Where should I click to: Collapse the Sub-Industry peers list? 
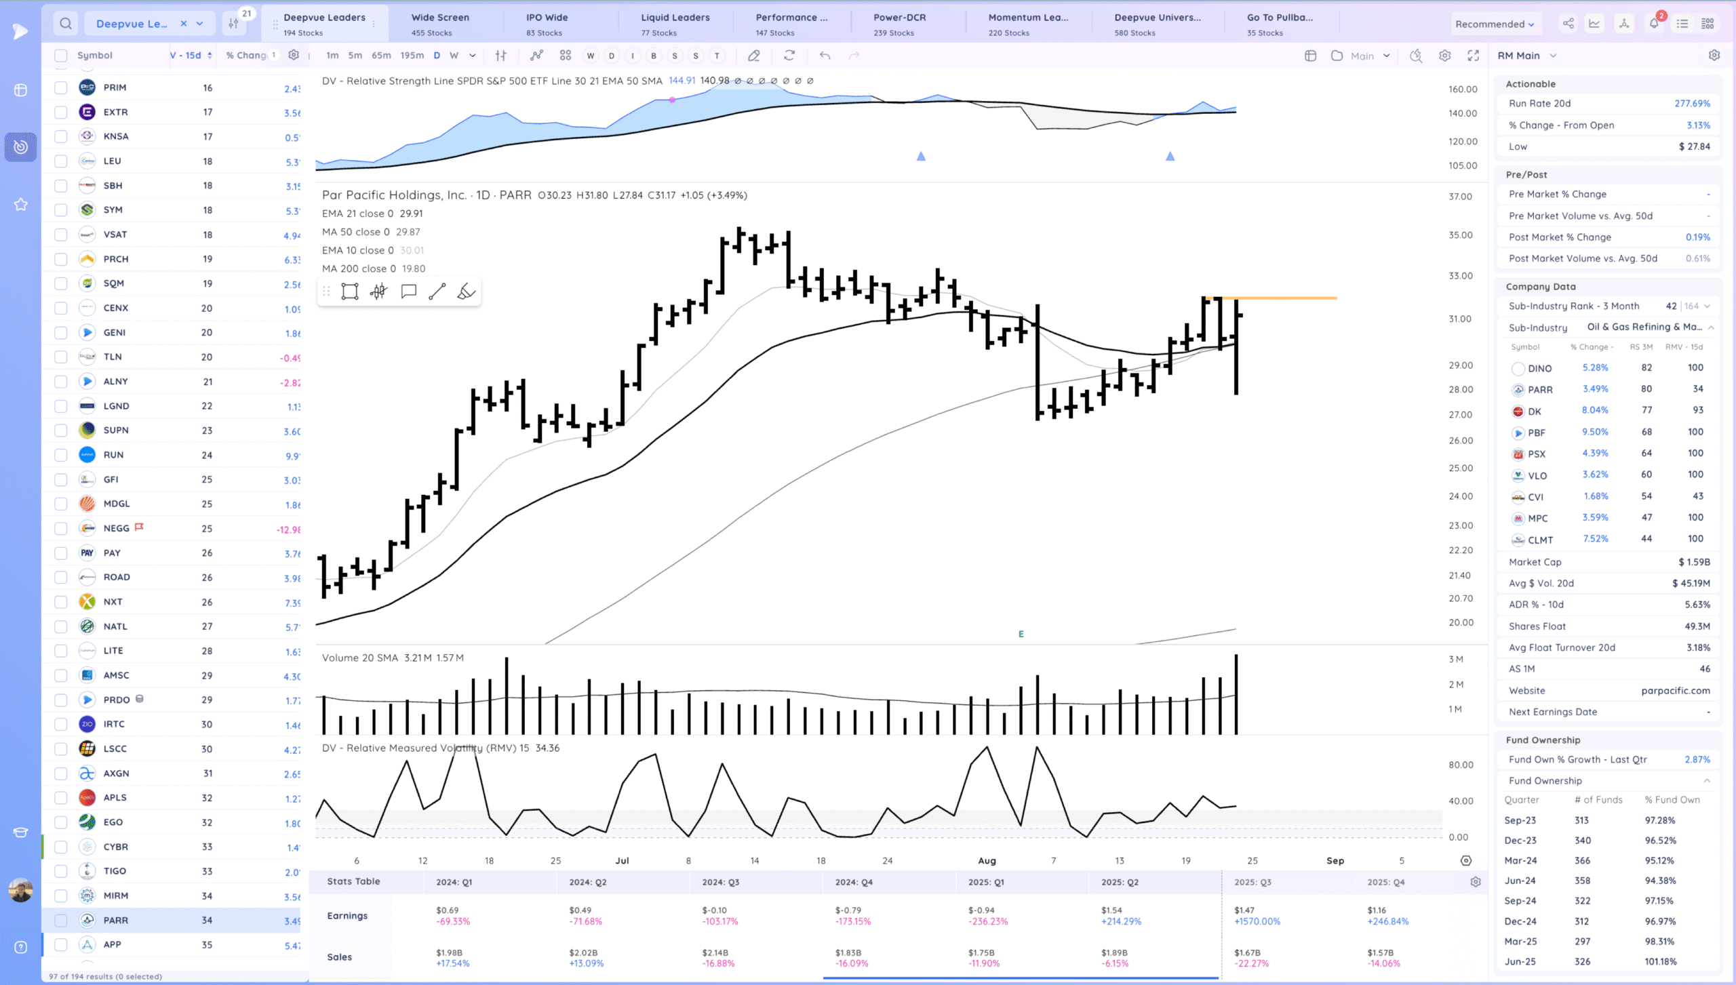pos(1711,327)
